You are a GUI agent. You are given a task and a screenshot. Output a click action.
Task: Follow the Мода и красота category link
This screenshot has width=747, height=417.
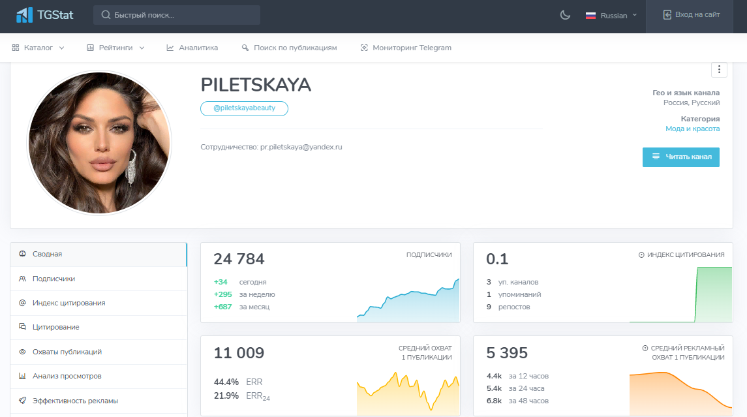(x=692, y=129)
